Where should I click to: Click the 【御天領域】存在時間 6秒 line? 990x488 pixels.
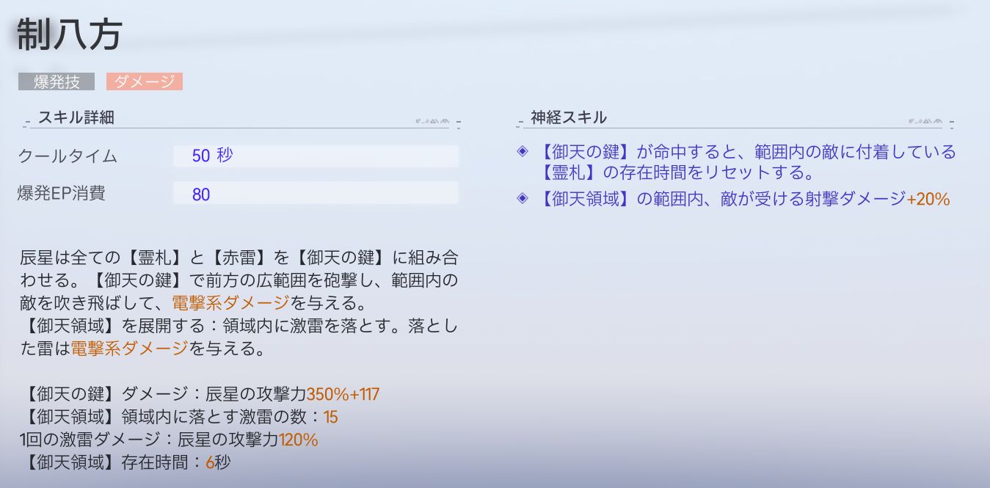click(x=126, y=462)
